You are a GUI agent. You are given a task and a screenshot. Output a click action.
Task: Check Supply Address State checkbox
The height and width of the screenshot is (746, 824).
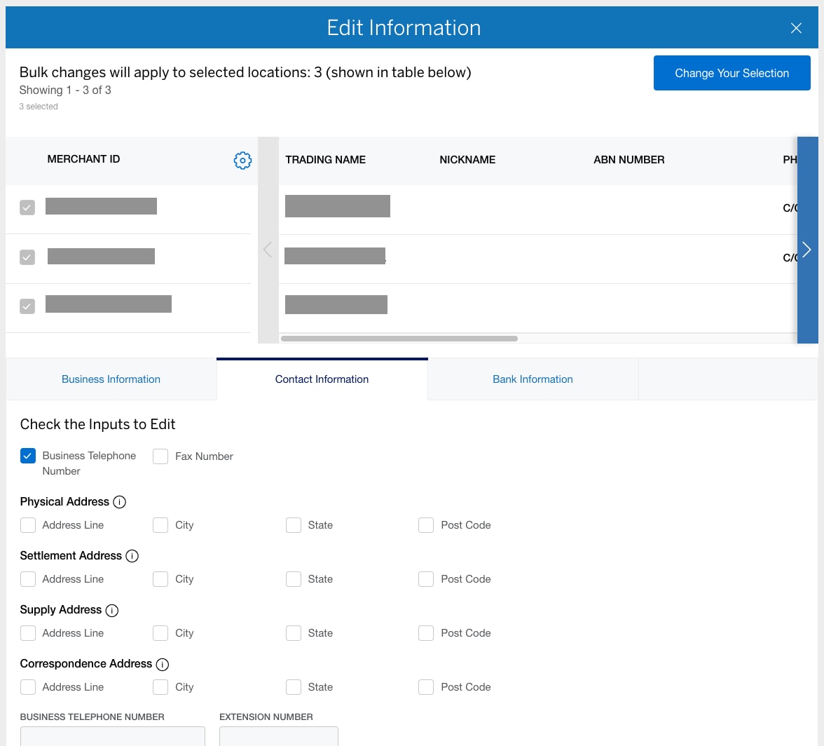(x=293, y=633)
